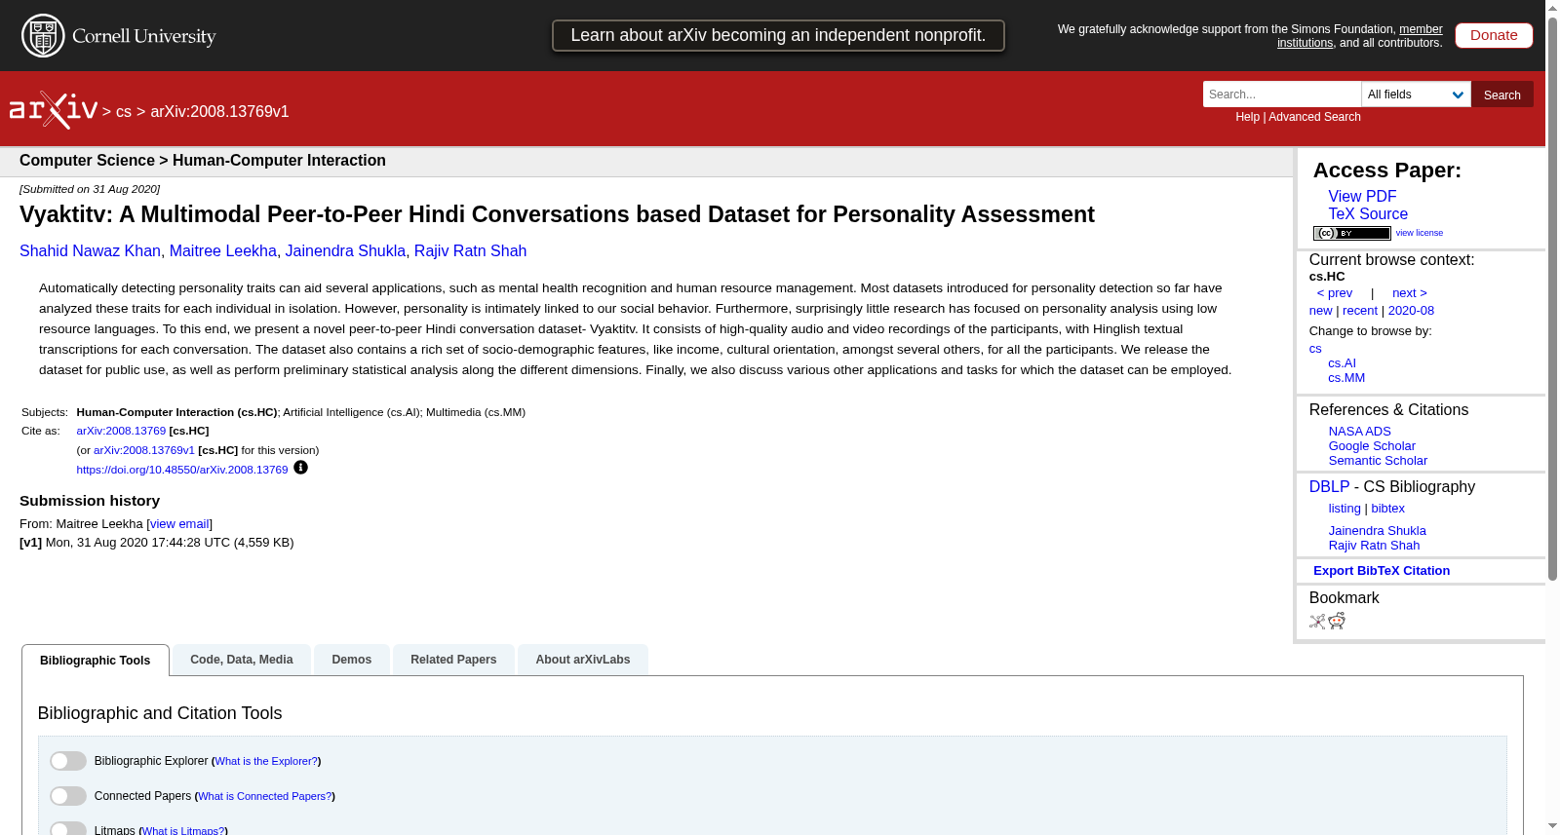Click the Creative Commons BY license badge
Viewport: 1560px width, 835px height.
(1351, 233)
